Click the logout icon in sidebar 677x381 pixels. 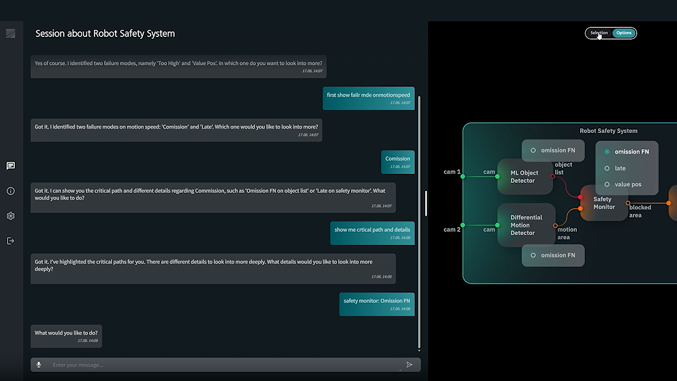[11, 241]
